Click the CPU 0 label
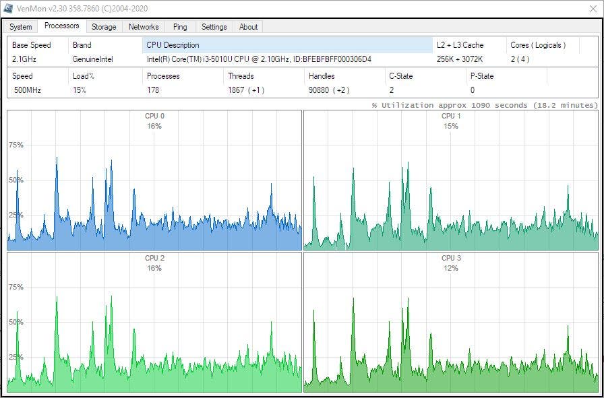Viewport: 604px width, 398px height. [x=154, y=116]
